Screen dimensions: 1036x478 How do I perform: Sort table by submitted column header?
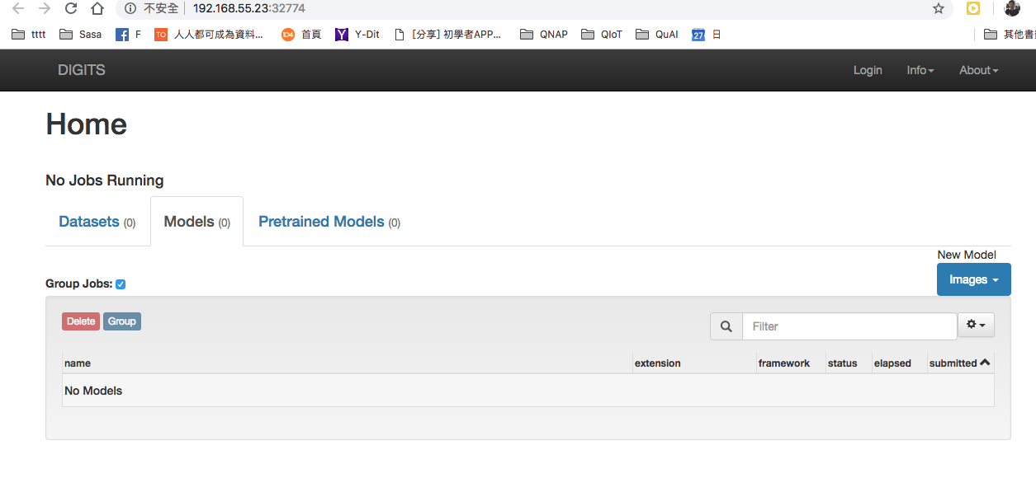pyautogui.click(x=959, y=363)
